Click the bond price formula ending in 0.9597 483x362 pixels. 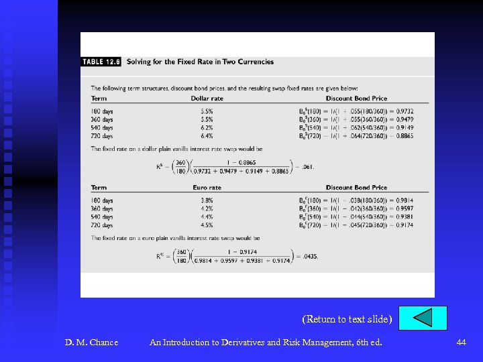[x=356, y=208]
